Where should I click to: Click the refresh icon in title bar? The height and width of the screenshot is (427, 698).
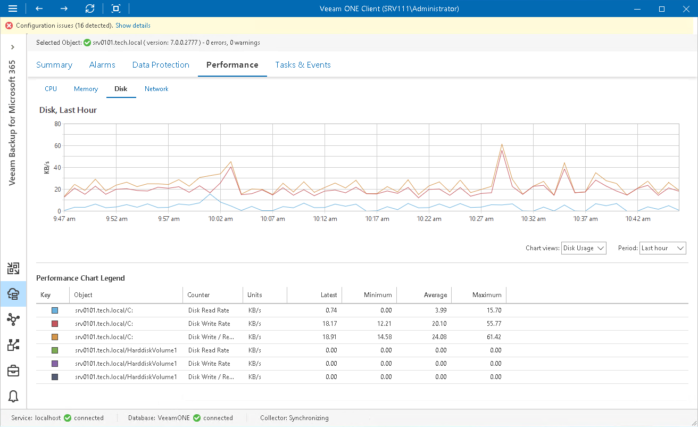(90, 9)
